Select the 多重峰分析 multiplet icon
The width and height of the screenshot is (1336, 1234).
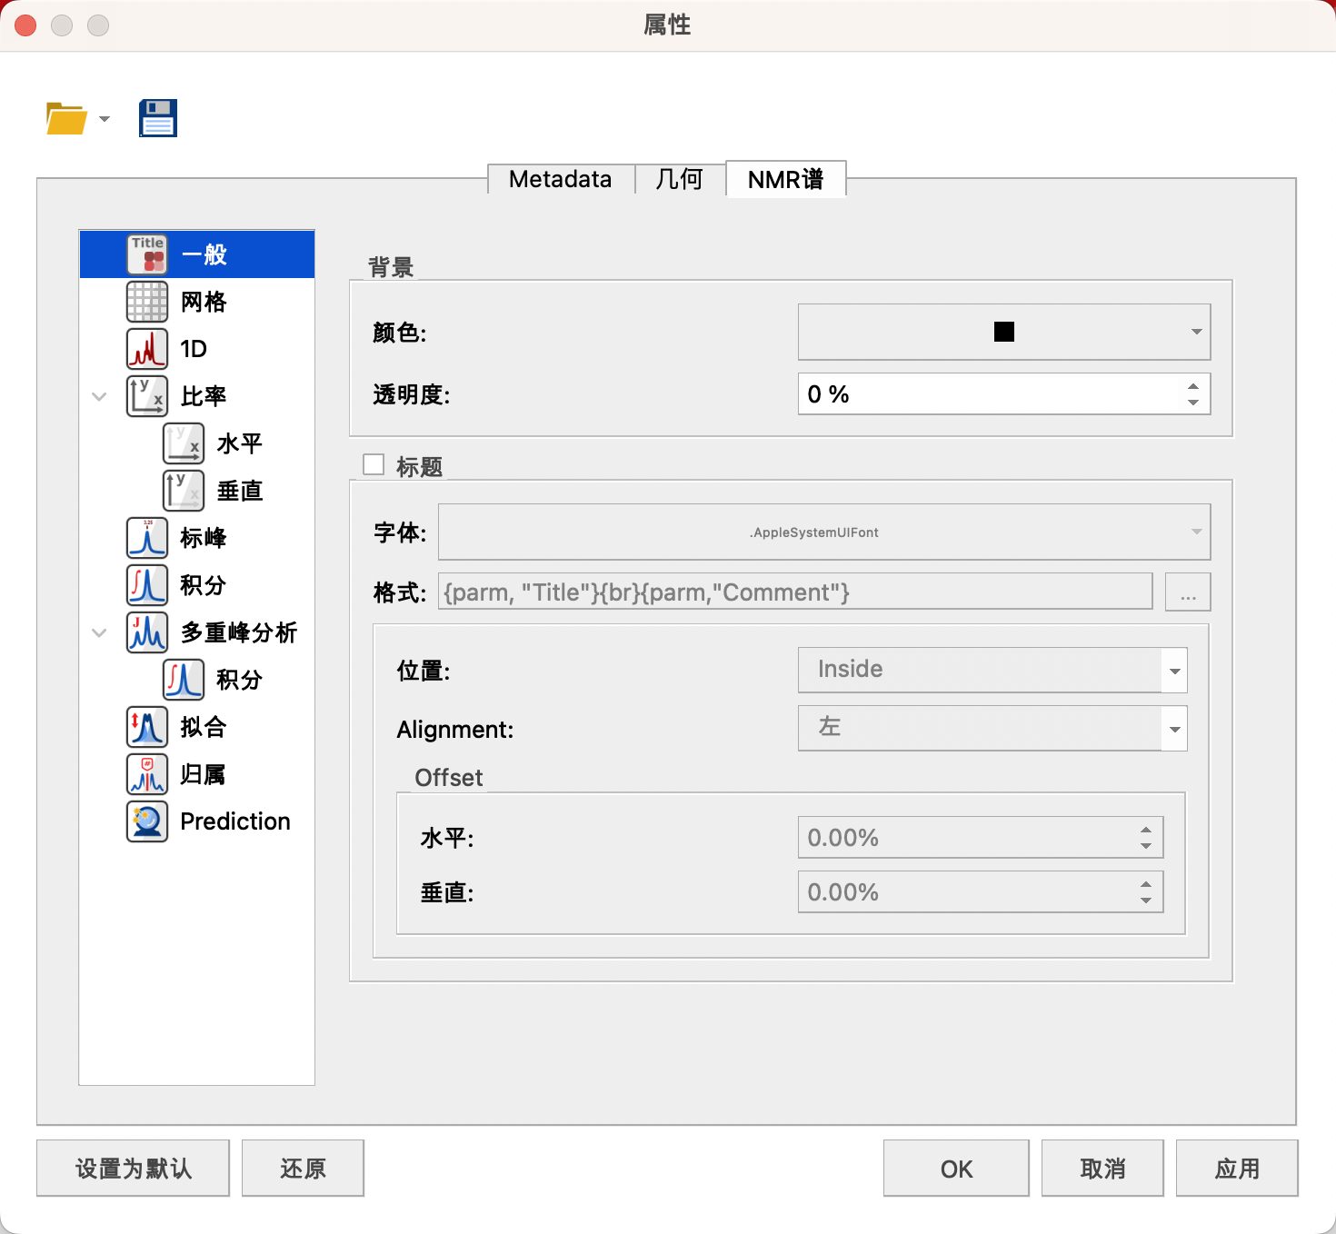147,632
